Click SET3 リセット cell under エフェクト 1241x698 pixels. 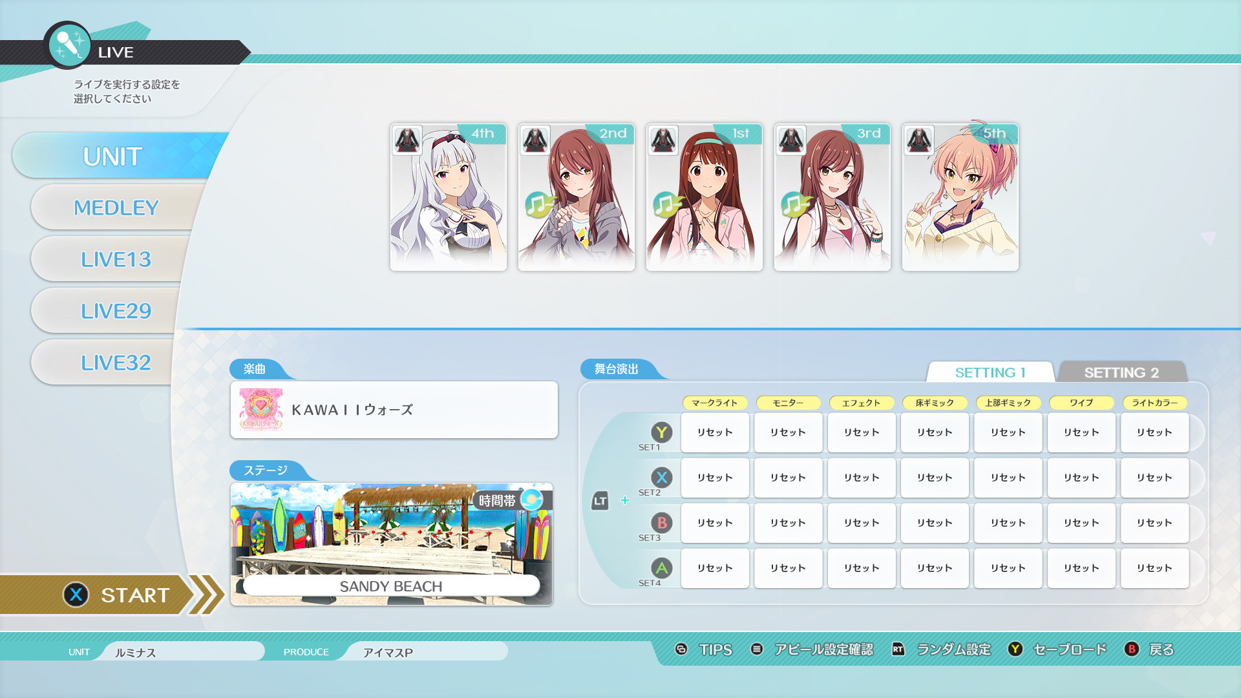tap(862, 523)
